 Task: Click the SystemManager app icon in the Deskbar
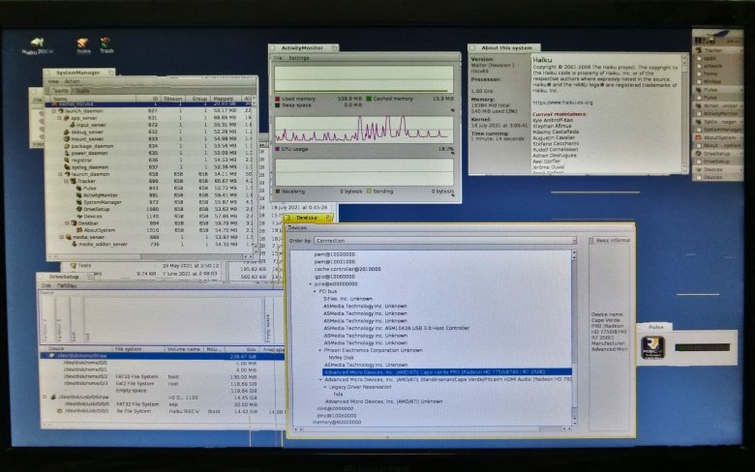point(699,122)
